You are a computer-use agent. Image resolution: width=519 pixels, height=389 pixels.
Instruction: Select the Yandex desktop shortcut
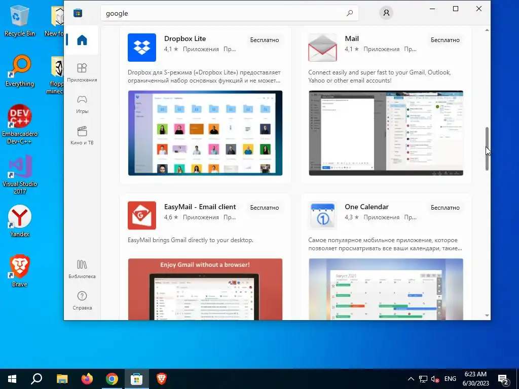click(x=20, y=221)
